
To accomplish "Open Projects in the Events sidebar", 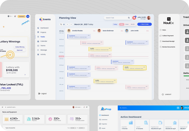I will tap(42, 32).
